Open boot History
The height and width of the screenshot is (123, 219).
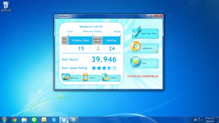(91, 78)
